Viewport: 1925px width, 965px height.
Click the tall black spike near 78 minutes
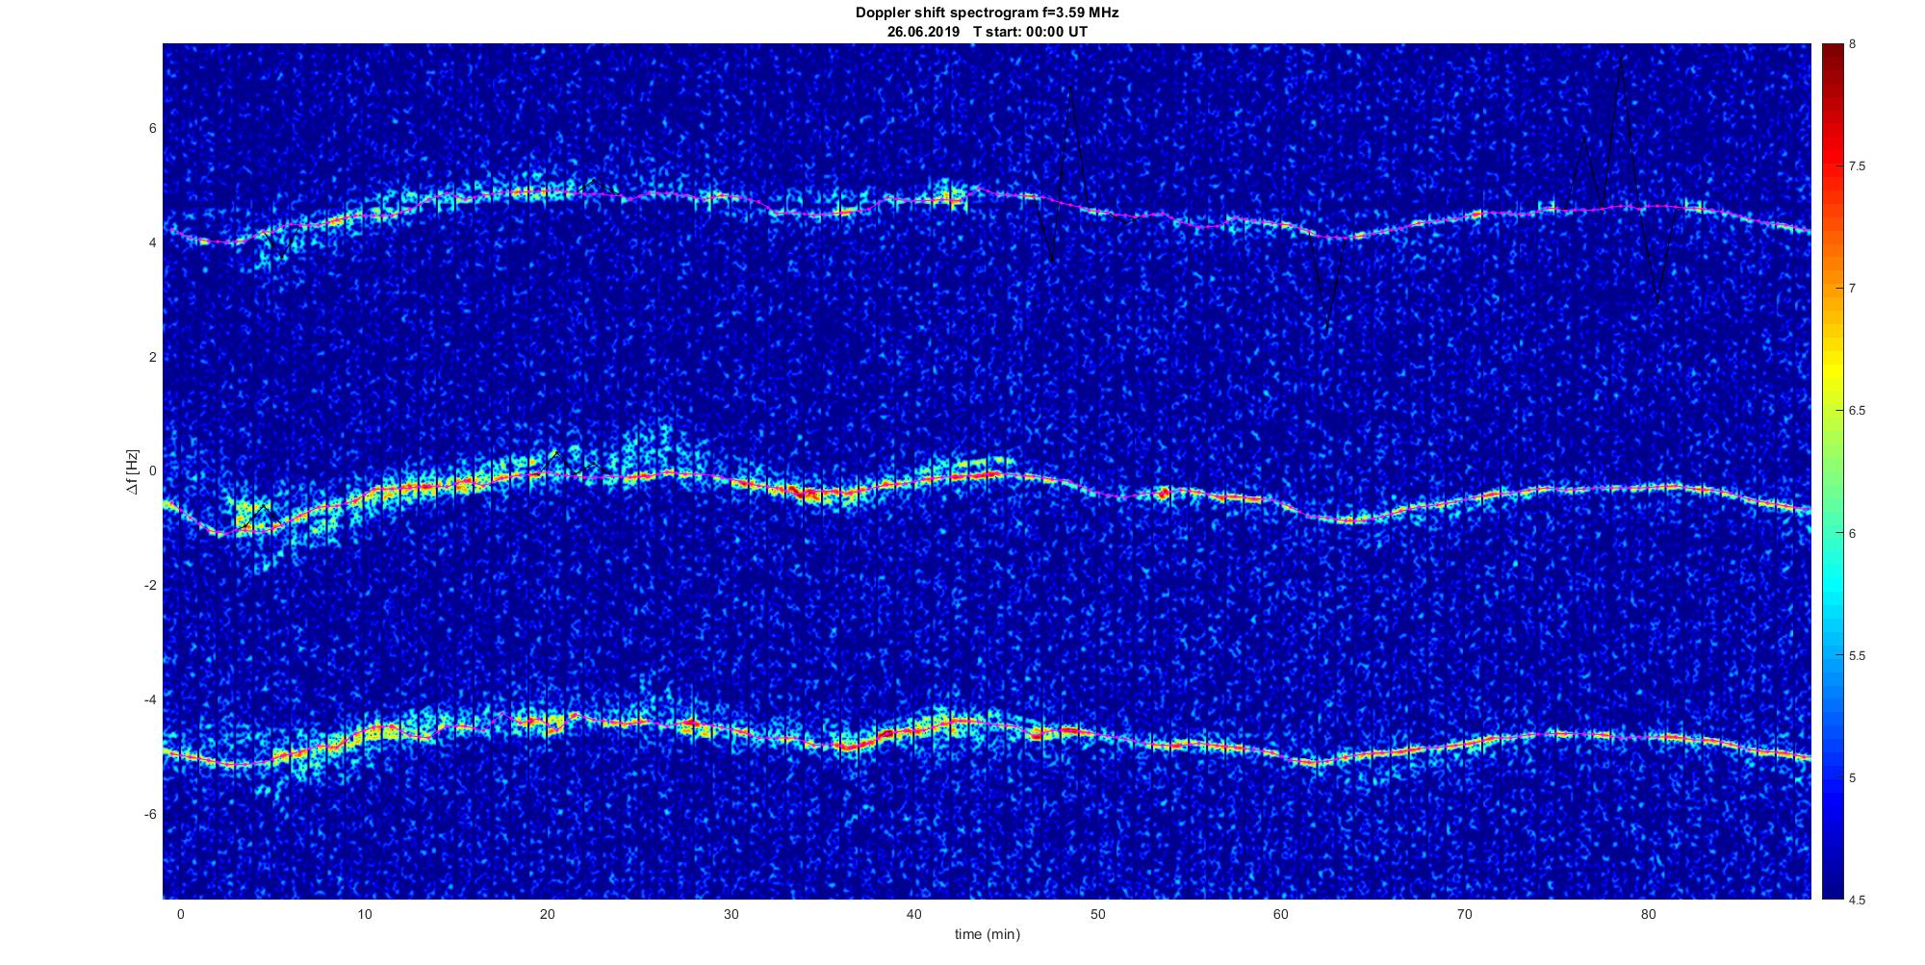point(1621,60)
